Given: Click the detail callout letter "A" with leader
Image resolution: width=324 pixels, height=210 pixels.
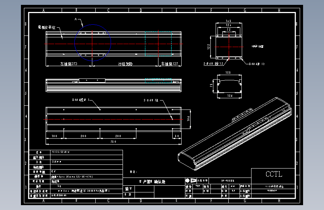Looking at the screenshot, I should tap(75, 19).
